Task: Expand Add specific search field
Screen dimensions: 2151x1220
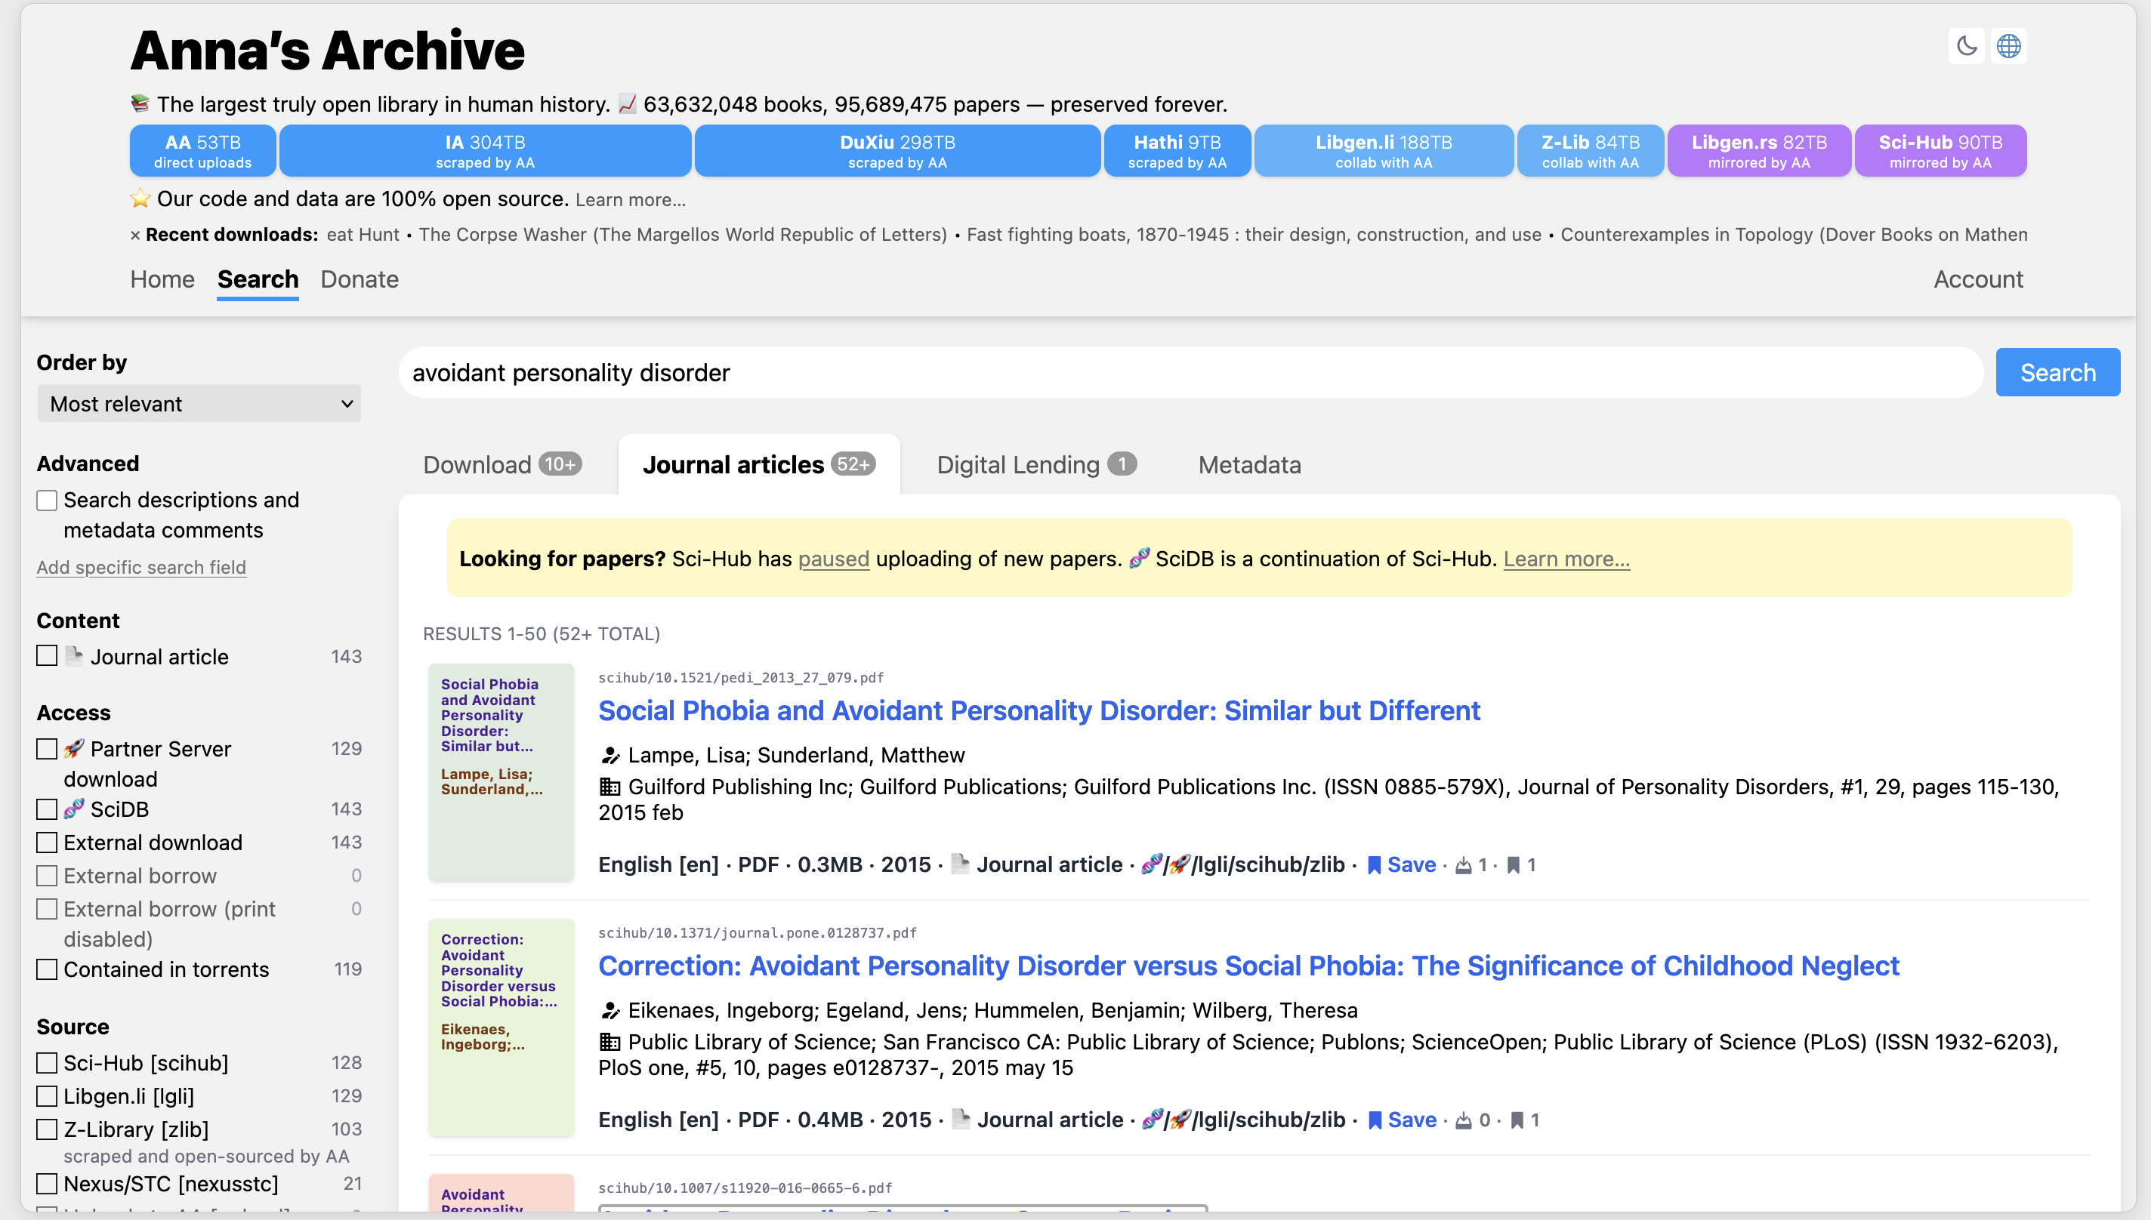Action: coord(140,567)
